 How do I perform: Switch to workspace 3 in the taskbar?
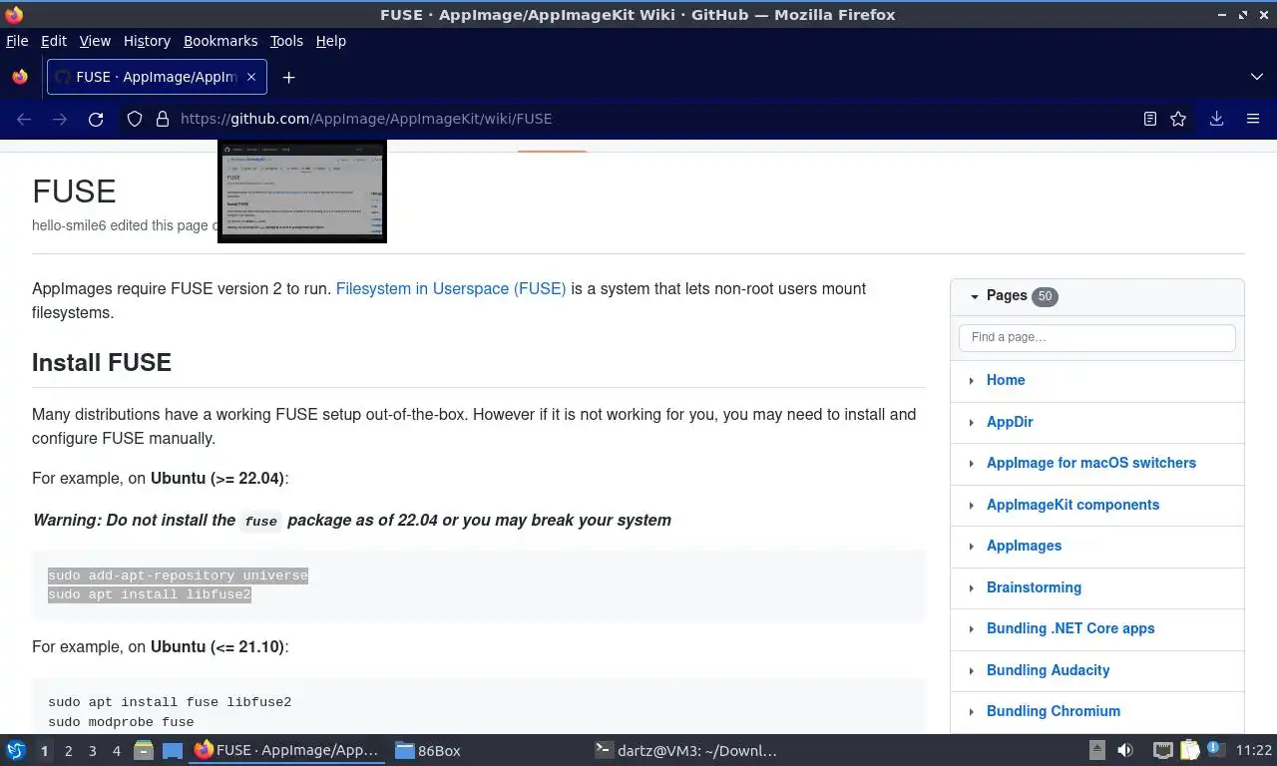tap(92, 751)
